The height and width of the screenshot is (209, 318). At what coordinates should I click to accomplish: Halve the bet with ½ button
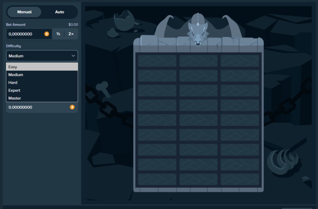point(58,34)
